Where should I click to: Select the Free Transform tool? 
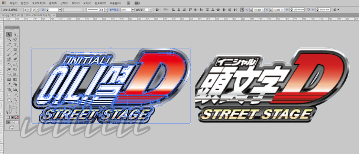click(15, 69)
